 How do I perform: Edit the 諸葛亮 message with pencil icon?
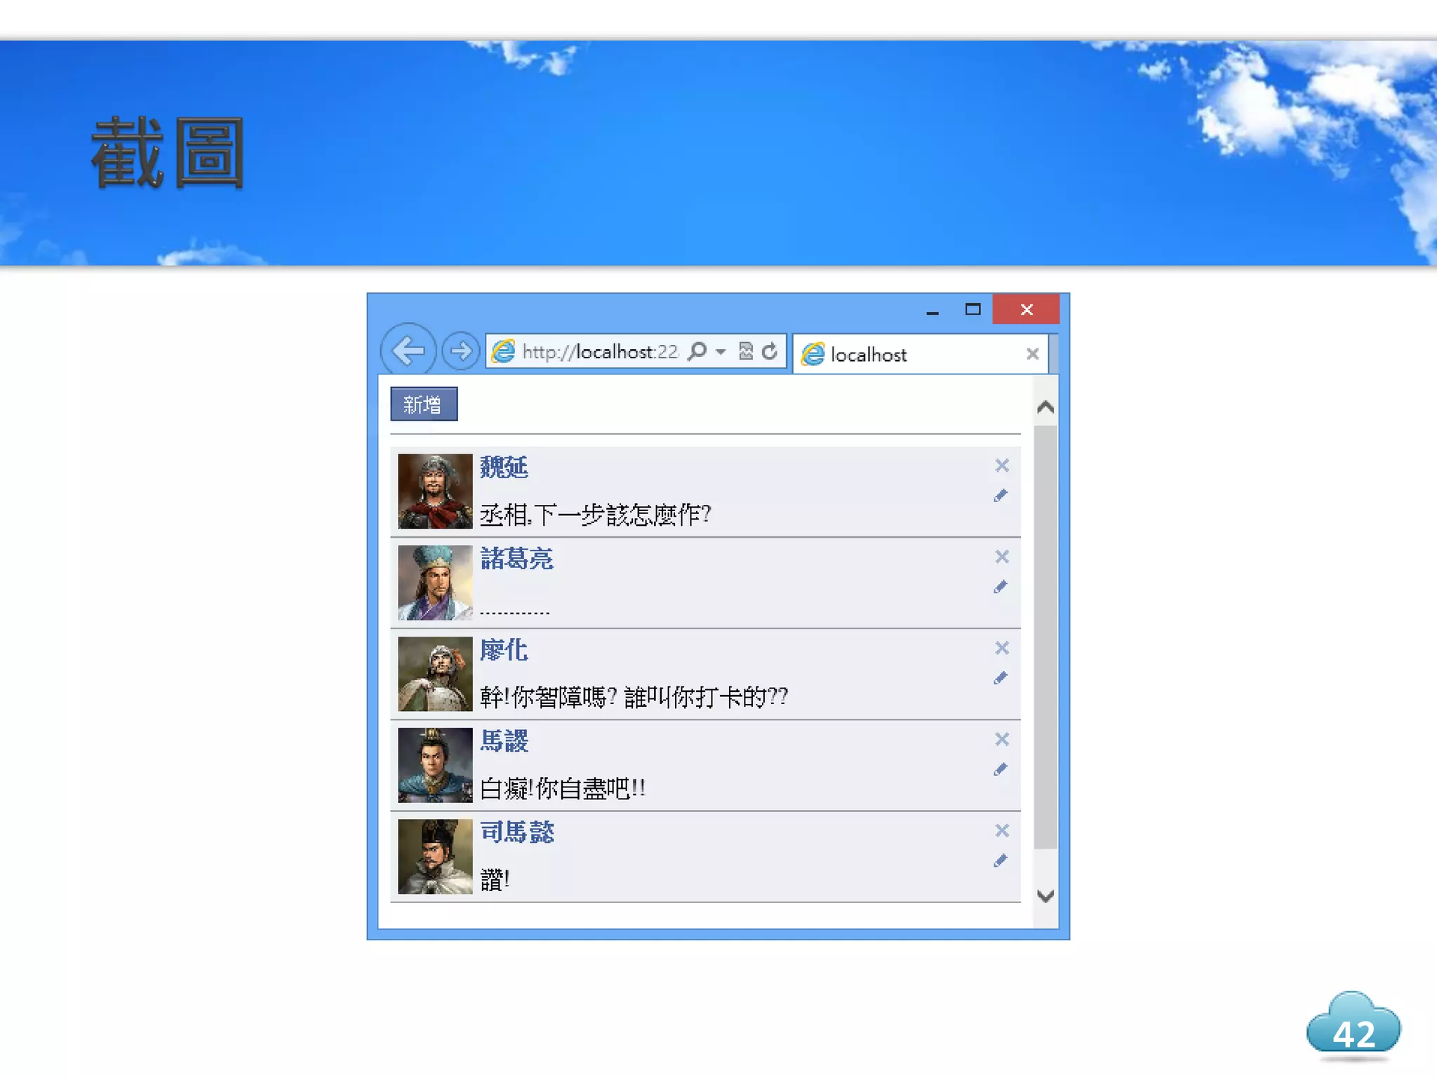pyautogui.click(x=1001, y=587)
